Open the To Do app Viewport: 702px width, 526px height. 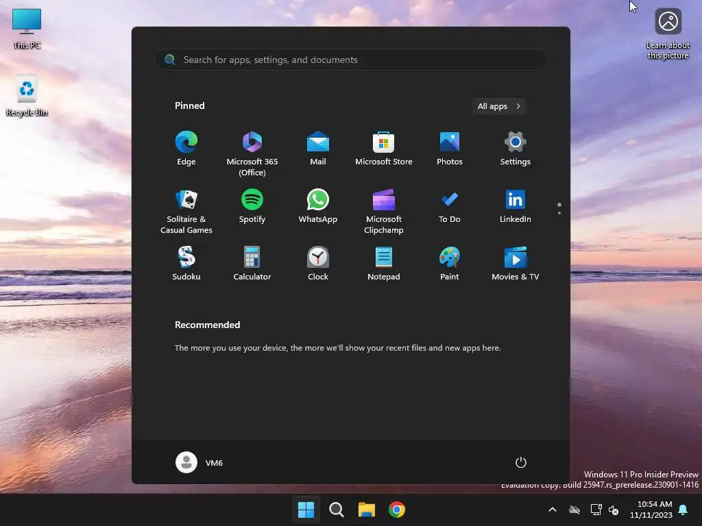coord(450,207)
